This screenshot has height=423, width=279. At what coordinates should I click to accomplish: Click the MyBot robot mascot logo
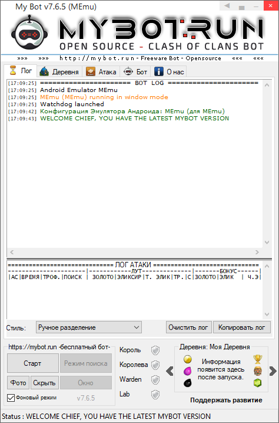29,32
